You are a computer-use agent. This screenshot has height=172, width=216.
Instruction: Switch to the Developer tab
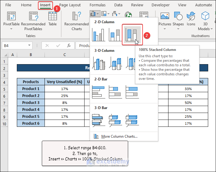click(x=160, y=5)
